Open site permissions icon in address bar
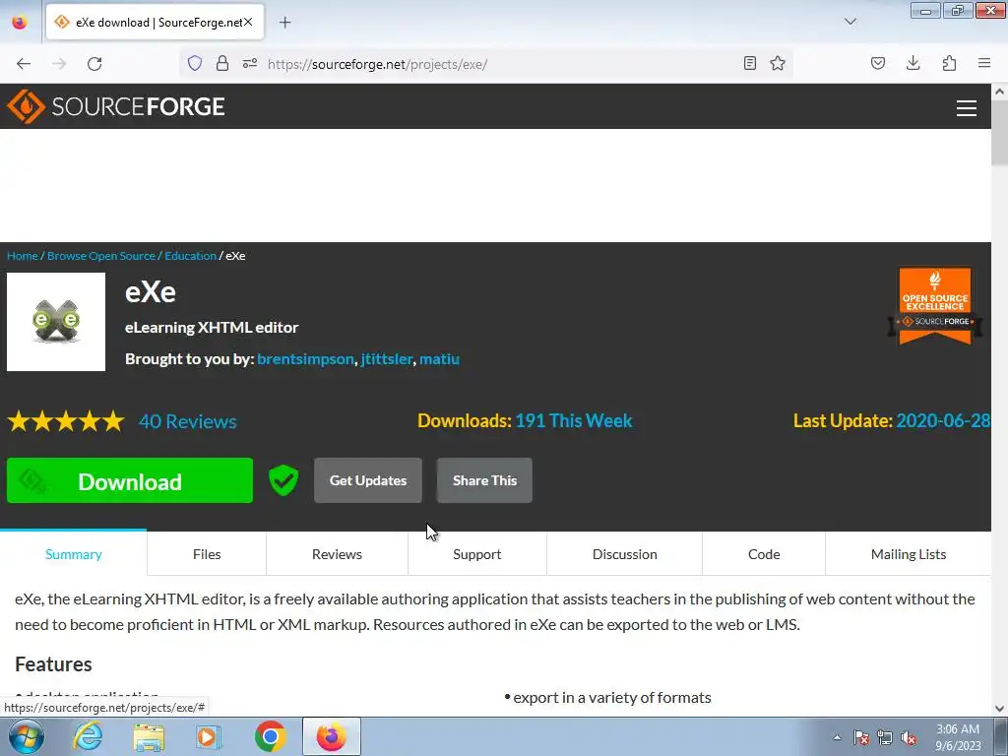Screen dimensions: 1008x756 (250, 63)
